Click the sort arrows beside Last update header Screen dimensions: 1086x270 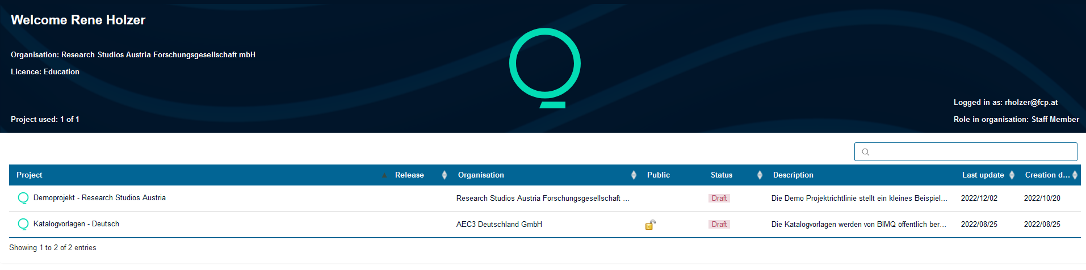1012,175
